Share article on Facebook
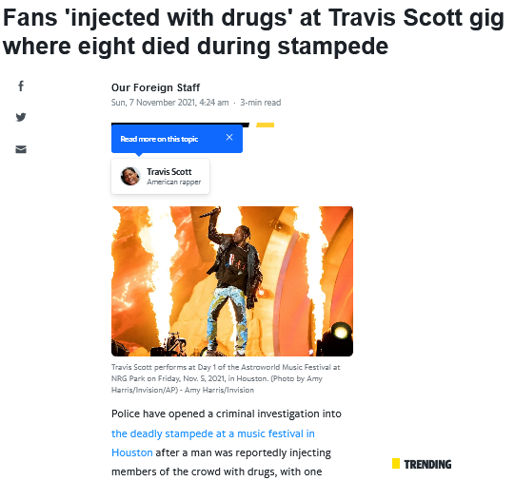Screen dimensions: 515x481 click(x=21, y=86)
